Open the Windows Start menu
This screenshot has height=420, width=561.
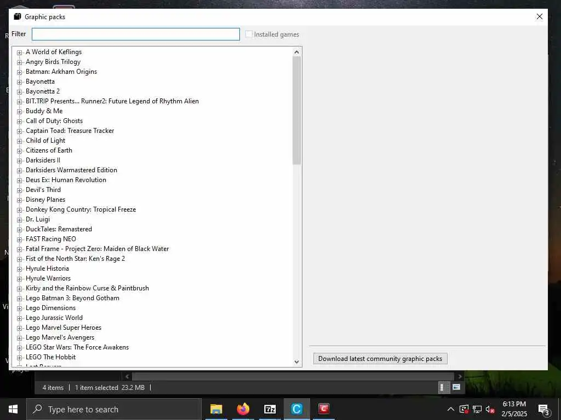[x=13, y=409]
